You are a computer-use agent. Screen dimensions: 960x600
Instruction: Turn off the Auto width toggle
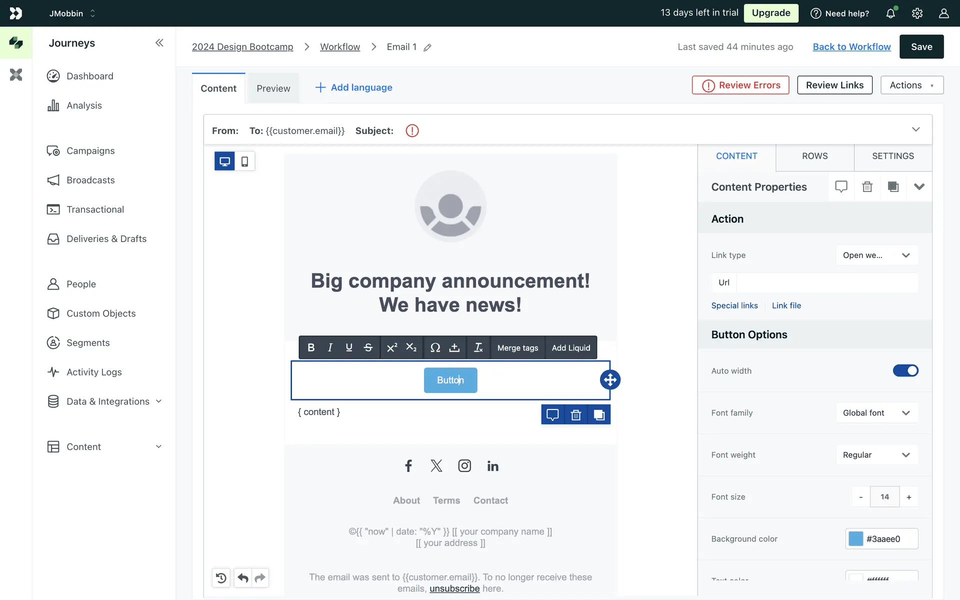[905, 370]
